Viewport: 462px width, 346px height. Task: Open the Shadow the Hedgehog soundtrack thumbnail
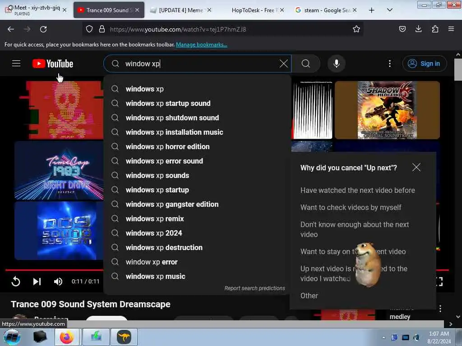387,110
